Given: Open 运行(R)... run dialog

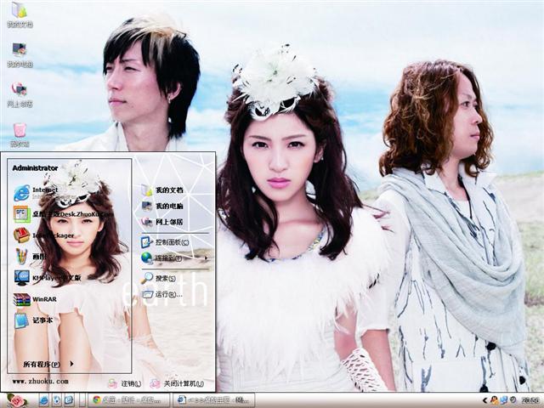Looking at the screenshot, I should tap(162, 294).
